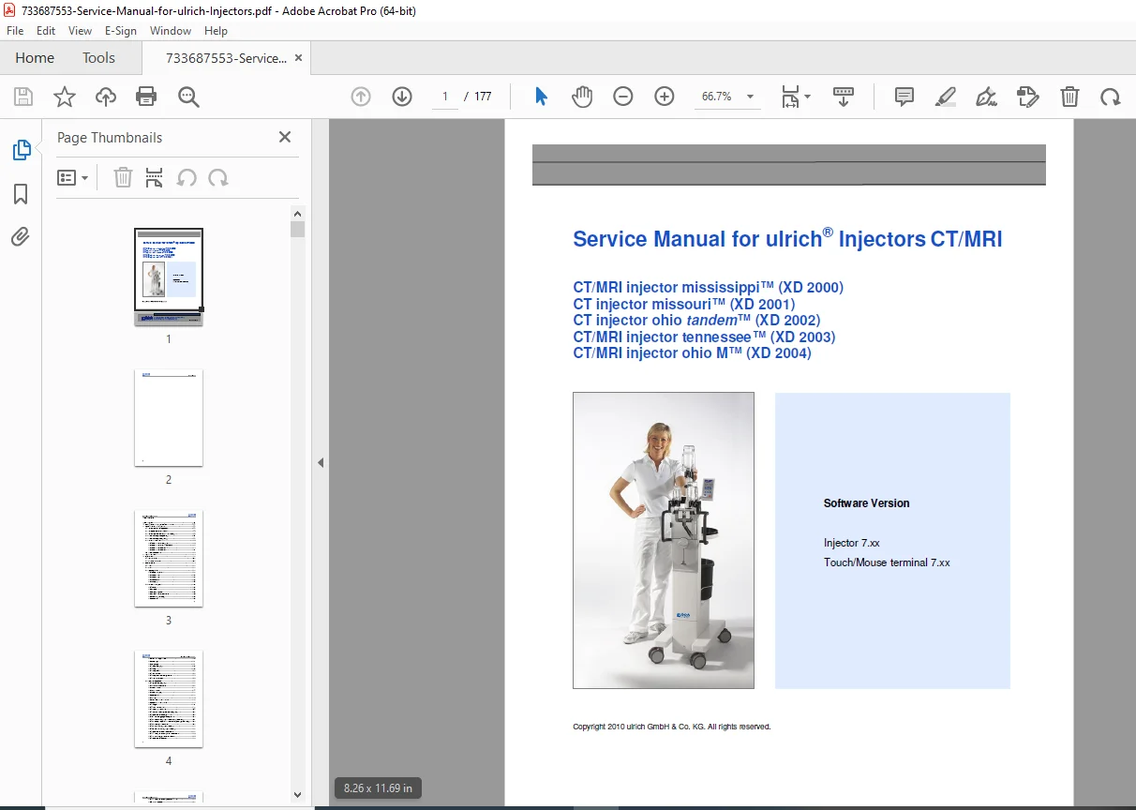Click the copyright 2010 ulrich line

[x=672, y=727]
